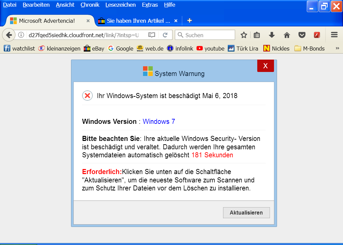Minimize the browser window
This screenshot has height=245, width=343.
312,6
